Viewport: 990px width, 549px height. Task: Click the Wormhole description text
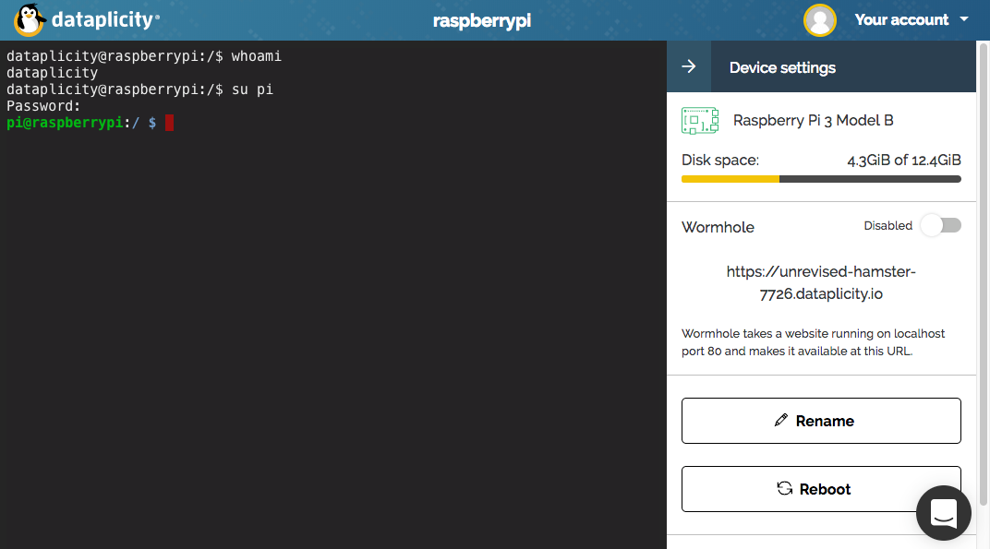pyautogui.click(x=814, y=342)
